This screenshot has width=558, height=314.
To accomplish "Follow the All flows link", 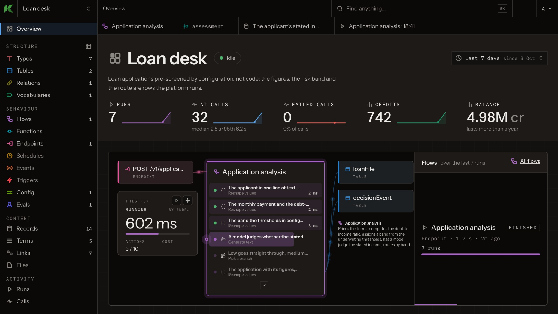I will click(x=530, y=161).
